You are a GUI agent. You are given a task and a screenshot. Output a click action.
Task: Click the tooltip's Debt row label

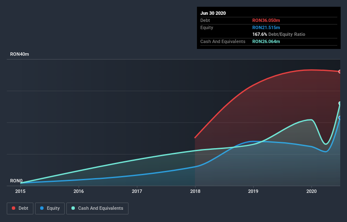(205, 20)
